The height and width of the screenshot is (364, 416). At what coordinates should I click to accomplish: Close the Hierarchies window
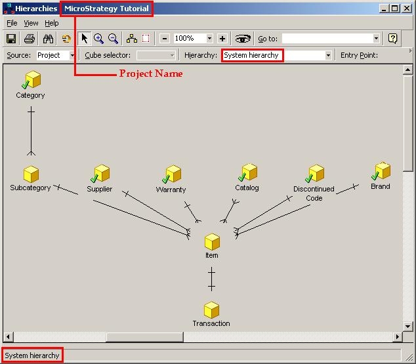(x=407, y=9)
